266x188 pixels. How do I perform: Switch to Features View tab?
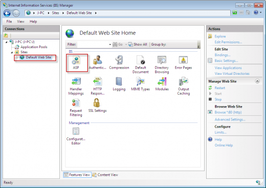click(77, 175)
